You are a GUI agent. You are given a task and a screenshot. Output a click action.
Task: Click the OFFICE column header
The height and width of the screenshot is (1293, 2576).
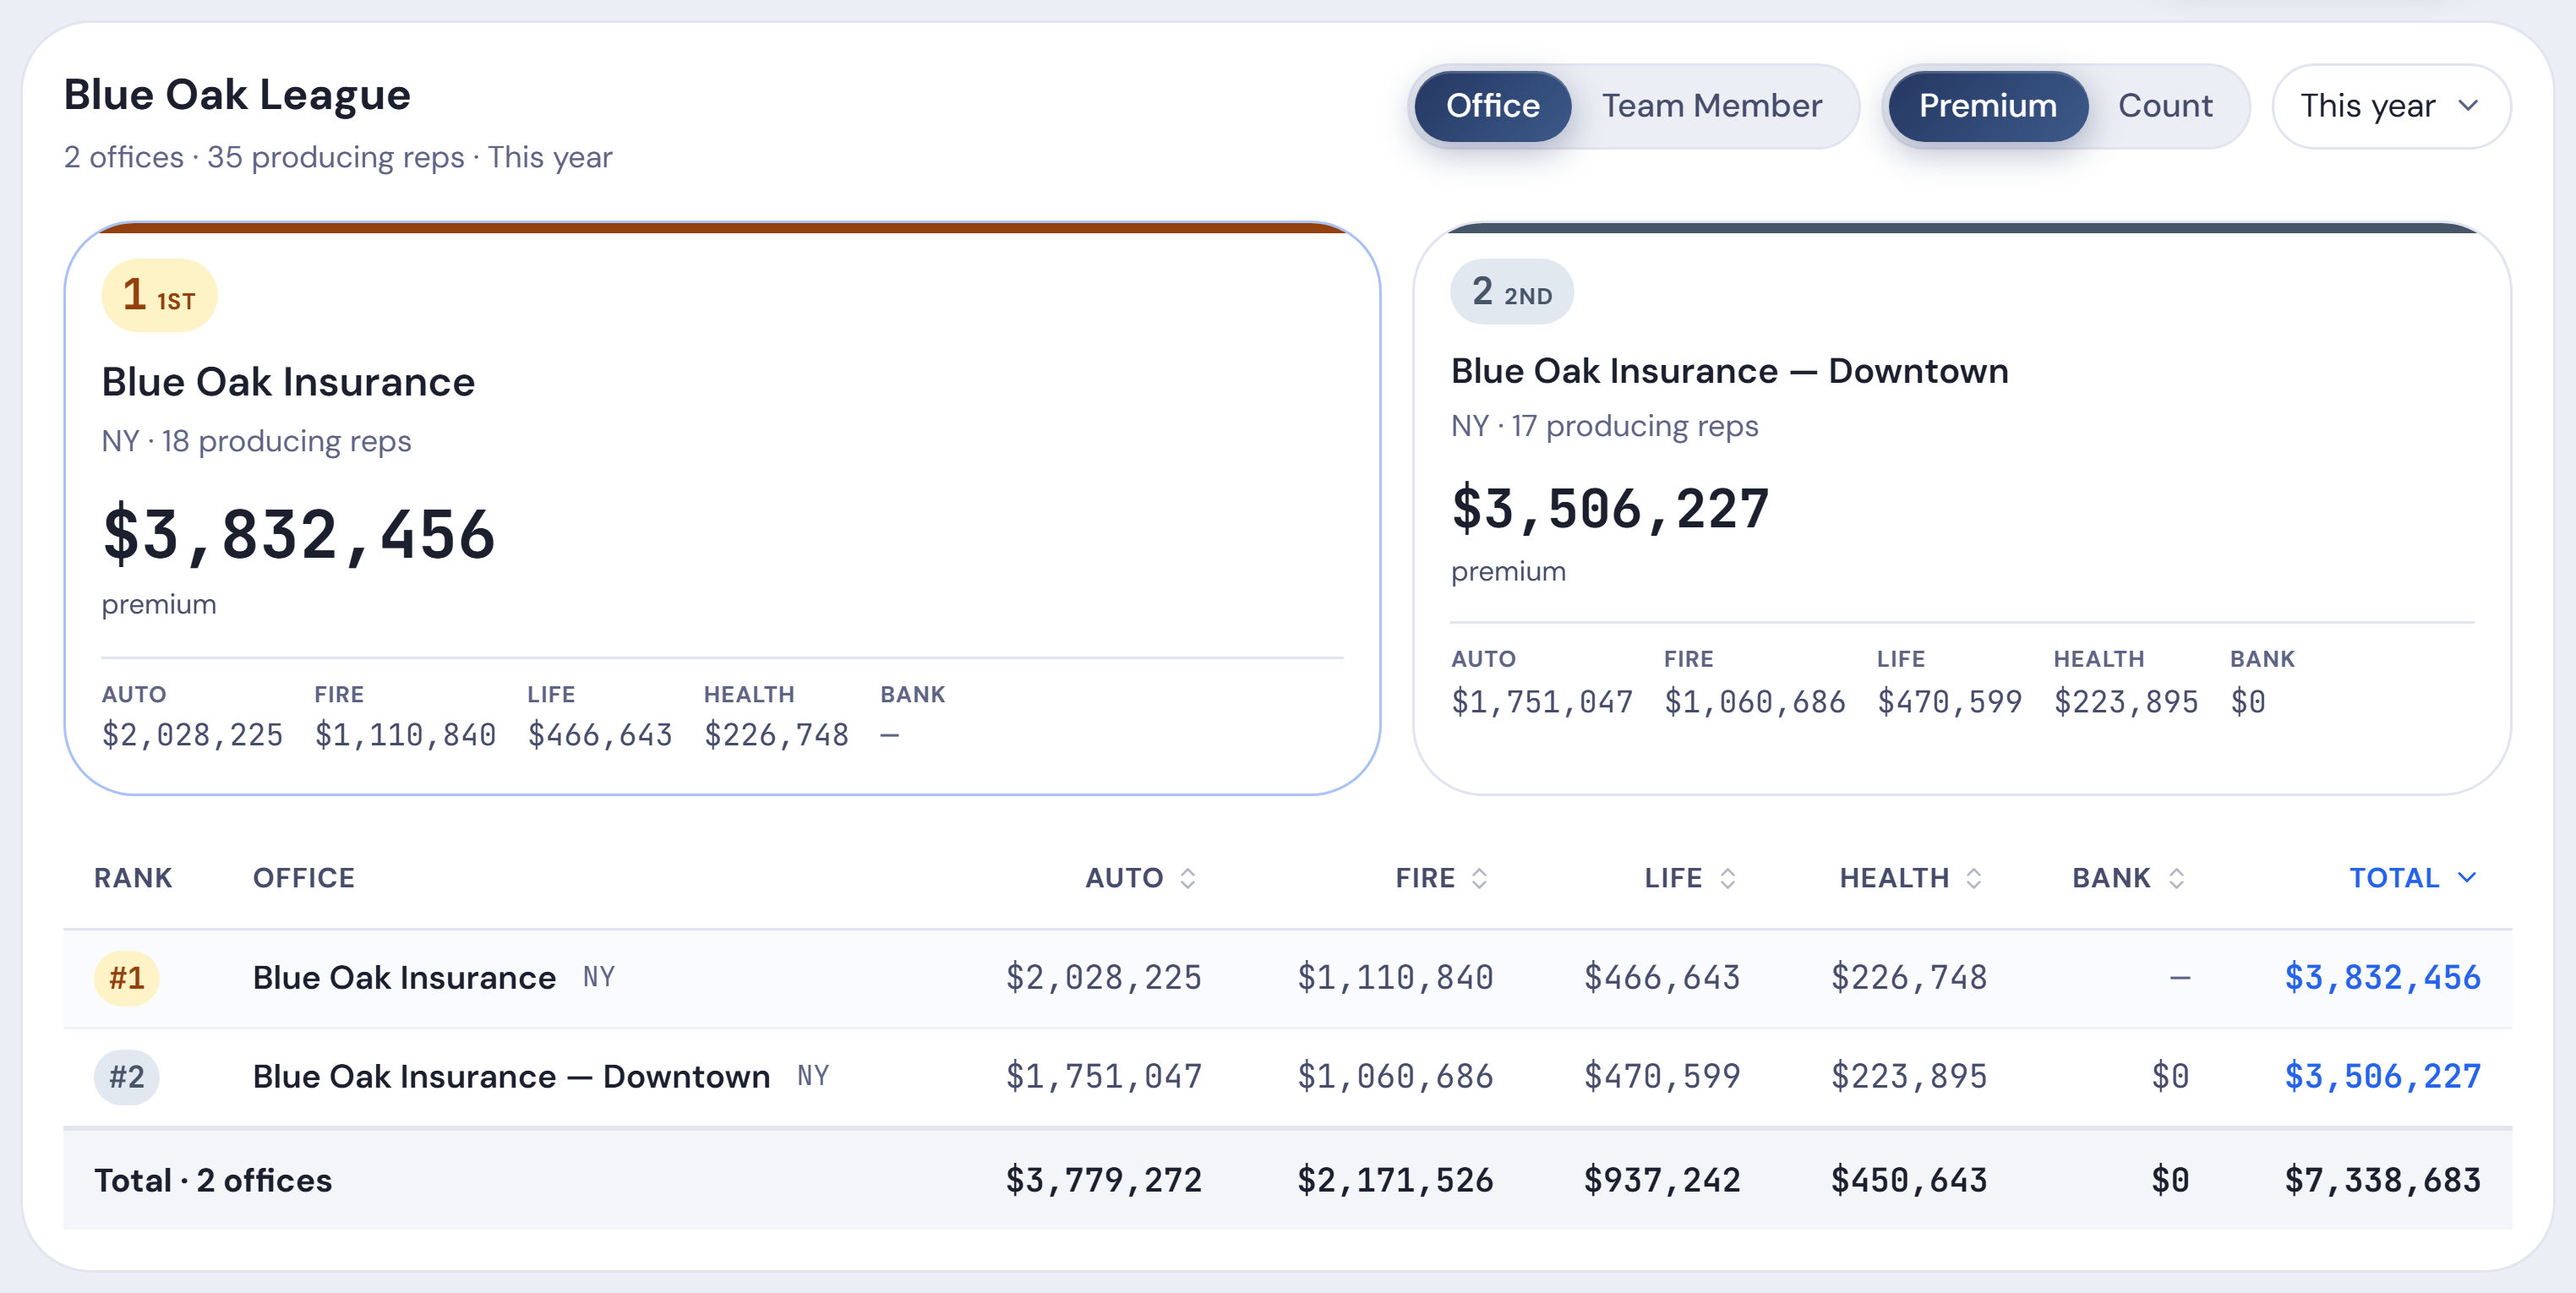pos(303,878)
